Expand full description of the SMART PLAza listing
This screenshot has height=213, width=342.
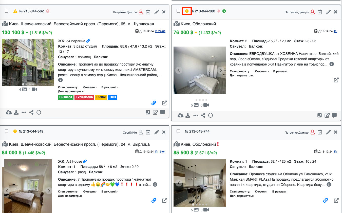pyautogui.click(x=329, y=185)
